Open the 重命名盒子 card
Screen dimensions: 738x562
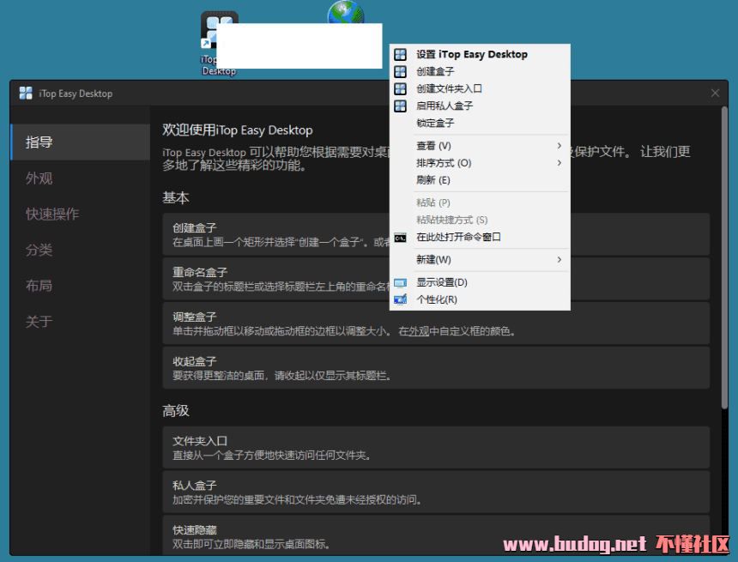pyautogui.click(x=436, y=279)
